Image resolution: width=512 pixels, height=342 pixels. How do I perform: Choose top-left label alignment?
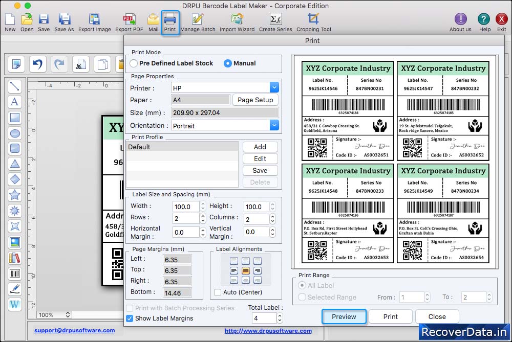click(234, 261)
